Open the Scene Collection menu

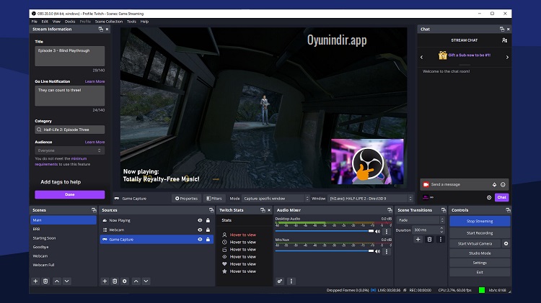(109, 22)
